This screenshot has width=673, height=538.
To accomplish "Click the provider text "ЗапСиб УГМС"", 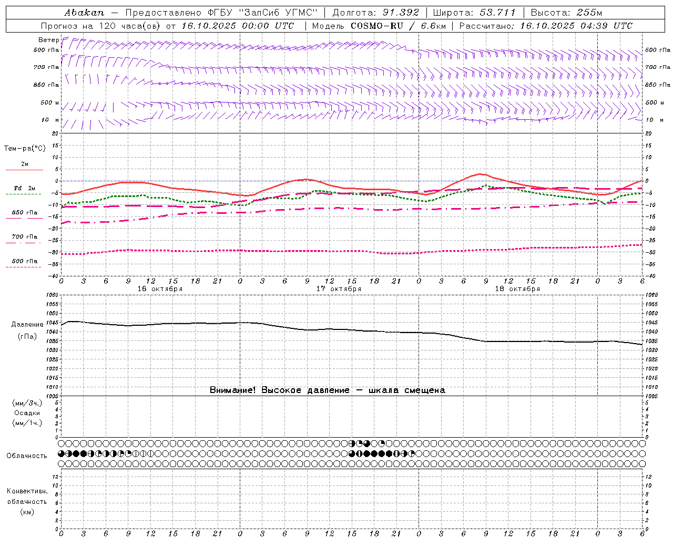I will coord(278,12).
